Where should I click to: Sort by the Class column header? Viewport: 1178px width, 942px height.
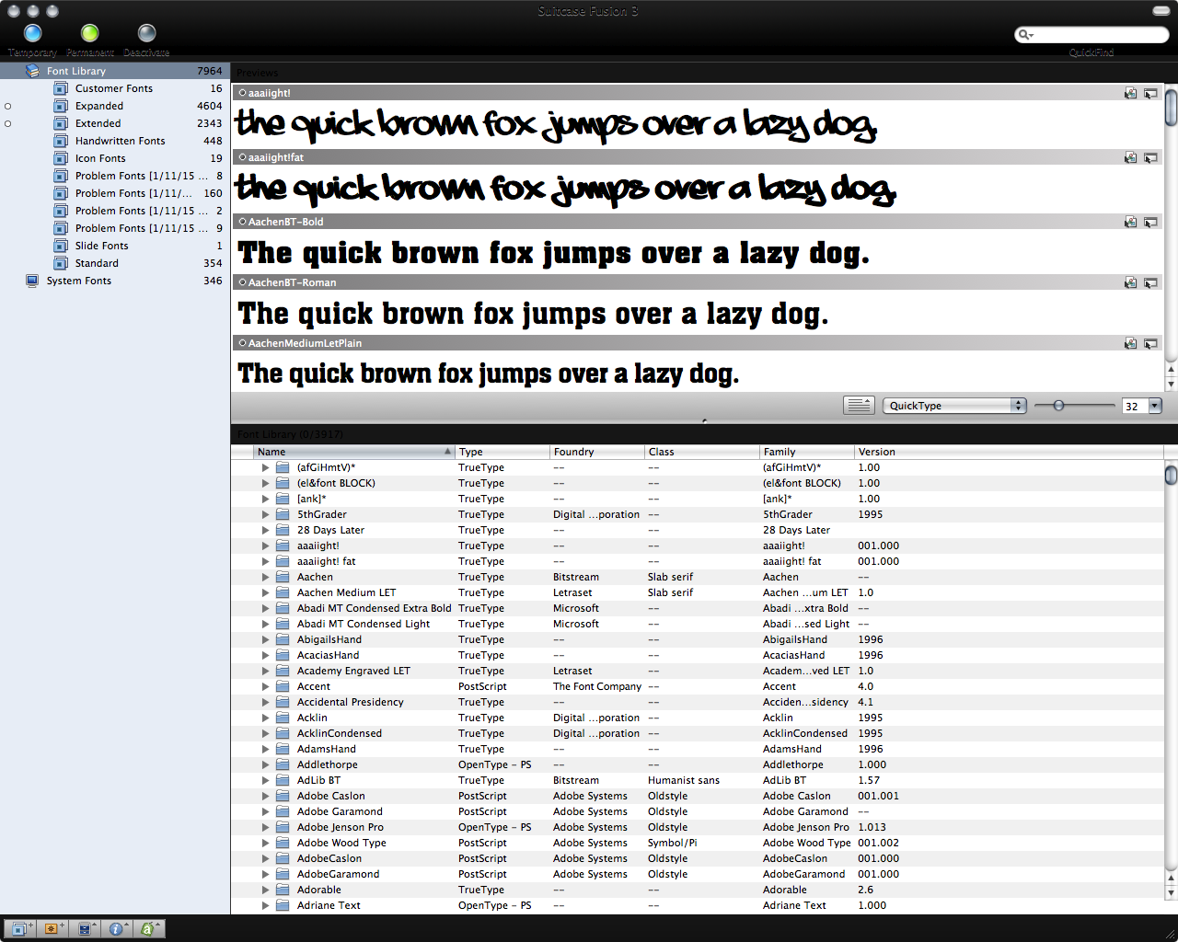coord(702,452)
